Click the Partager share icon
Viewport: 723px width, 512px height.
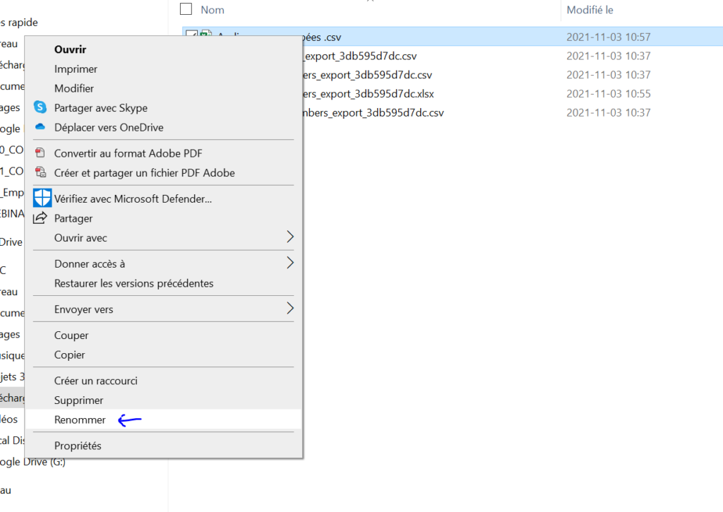tap(42, 218)
